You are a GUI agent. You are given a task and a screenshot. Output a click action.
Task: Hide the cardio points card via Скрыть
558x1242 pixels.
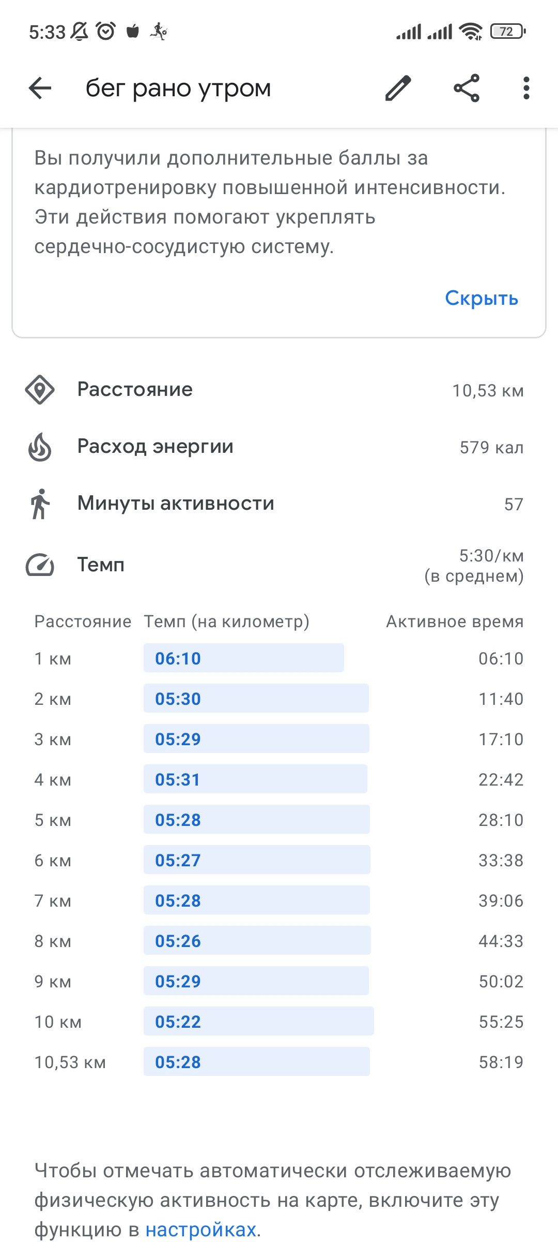[x=482, y=298]
